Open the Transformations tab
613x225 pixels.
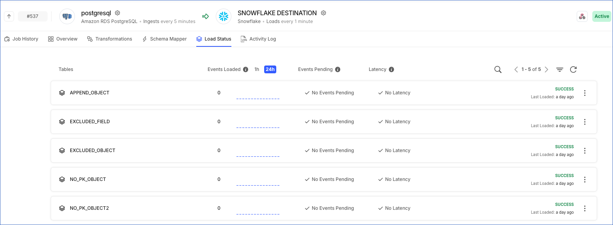click(x=110, y=39)
